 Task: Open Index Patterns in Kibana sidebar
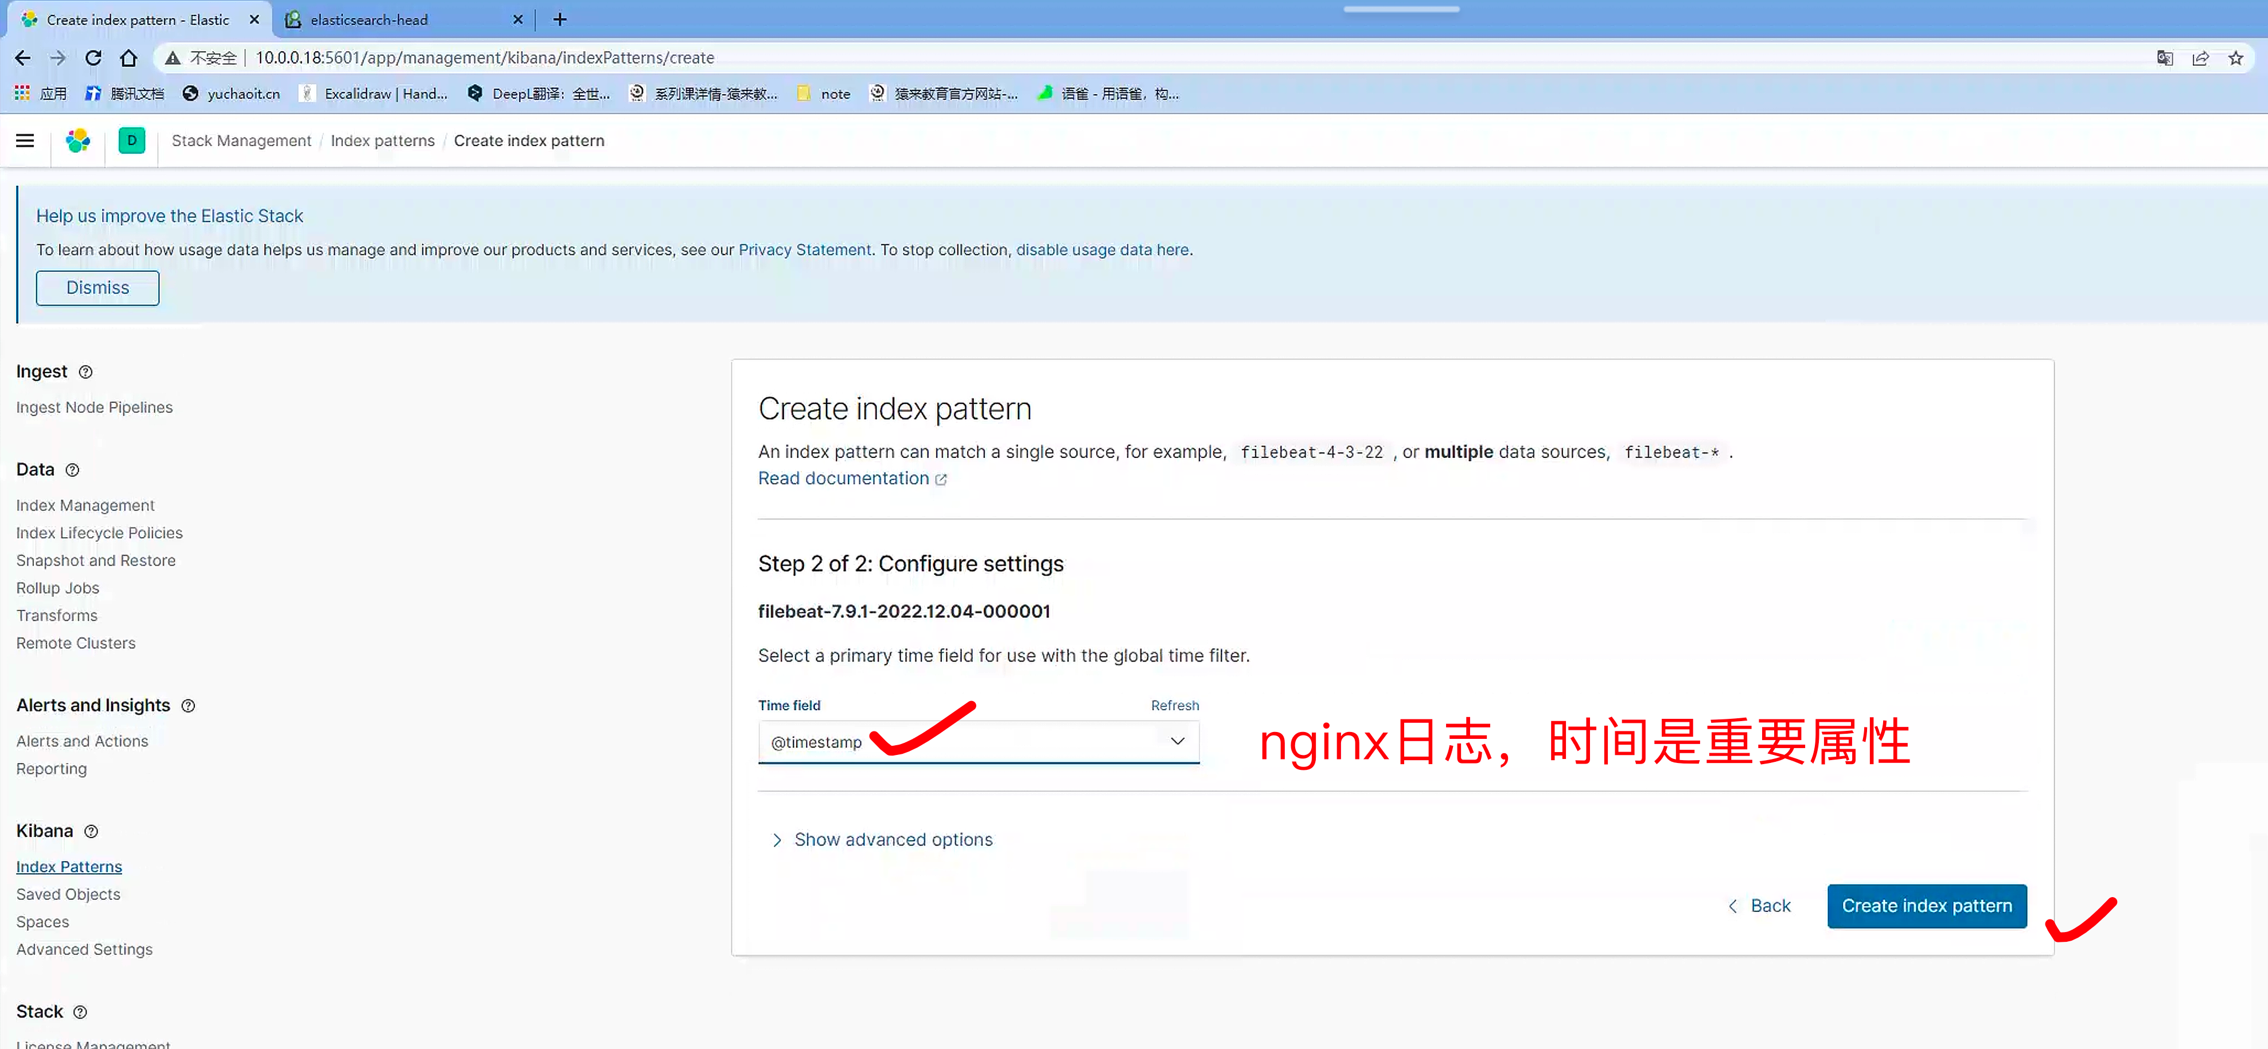pos(69,867)
